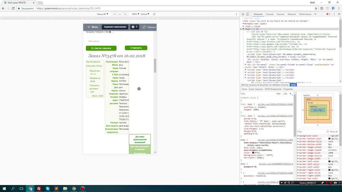Image resolution: width=342 pixels, height=192 pixels.
Task: Click the browser address bar URL
Action: click(68, 8)
